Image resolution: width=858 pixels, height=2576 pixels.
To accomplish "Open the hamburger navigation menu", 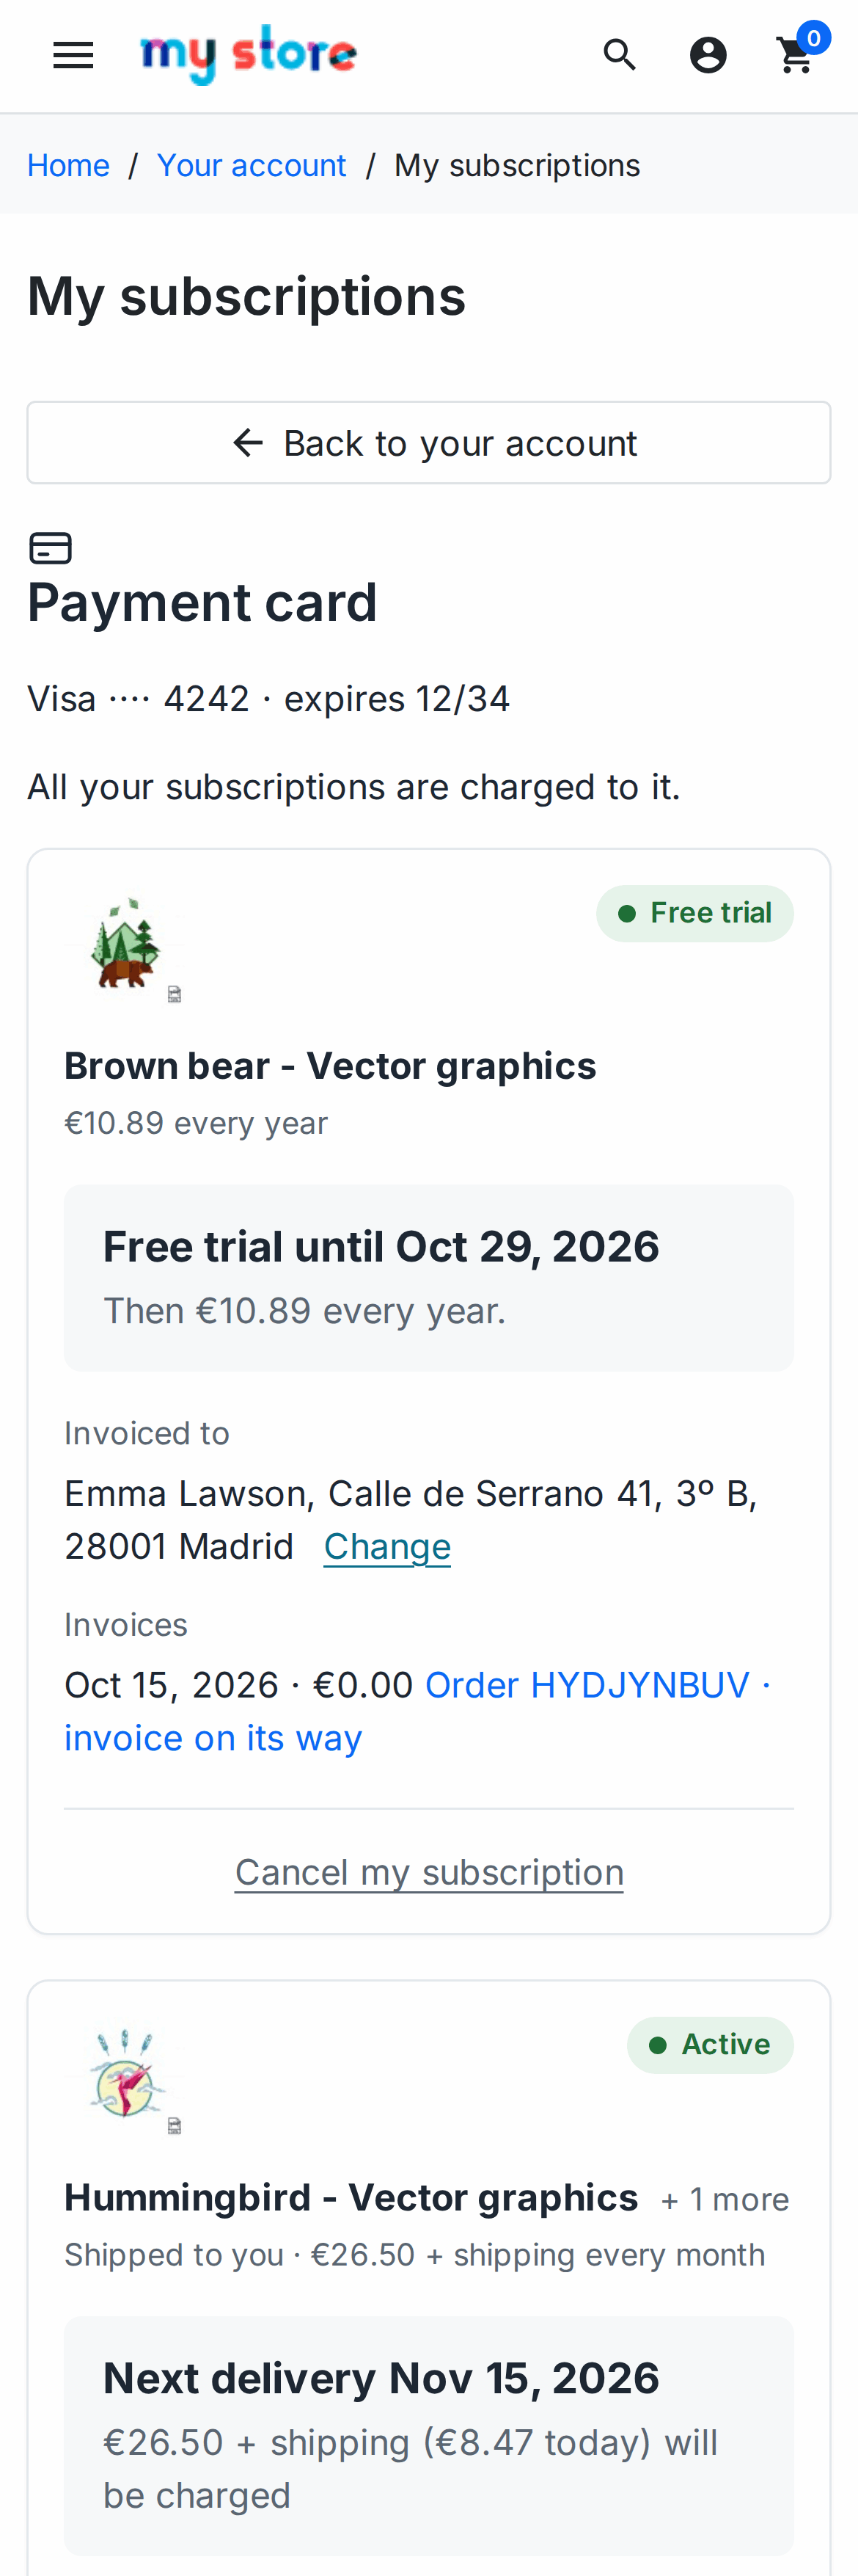I will [73, 55].
